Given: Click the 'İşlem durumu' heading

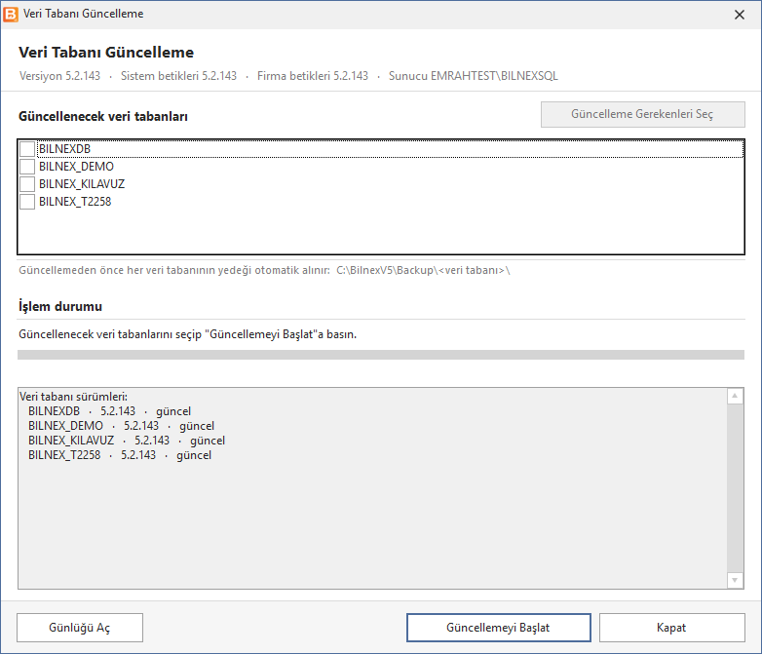Looking at the screenshot, I should [60, 306].
